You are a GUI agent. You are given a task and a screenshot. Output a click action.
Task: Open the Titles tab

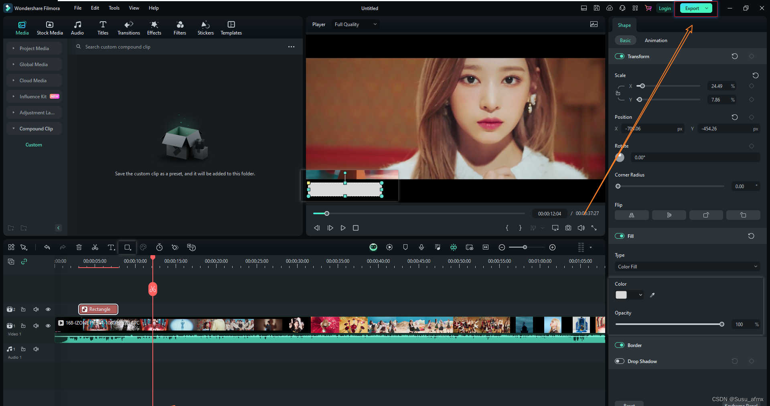[x=103, y=28]
